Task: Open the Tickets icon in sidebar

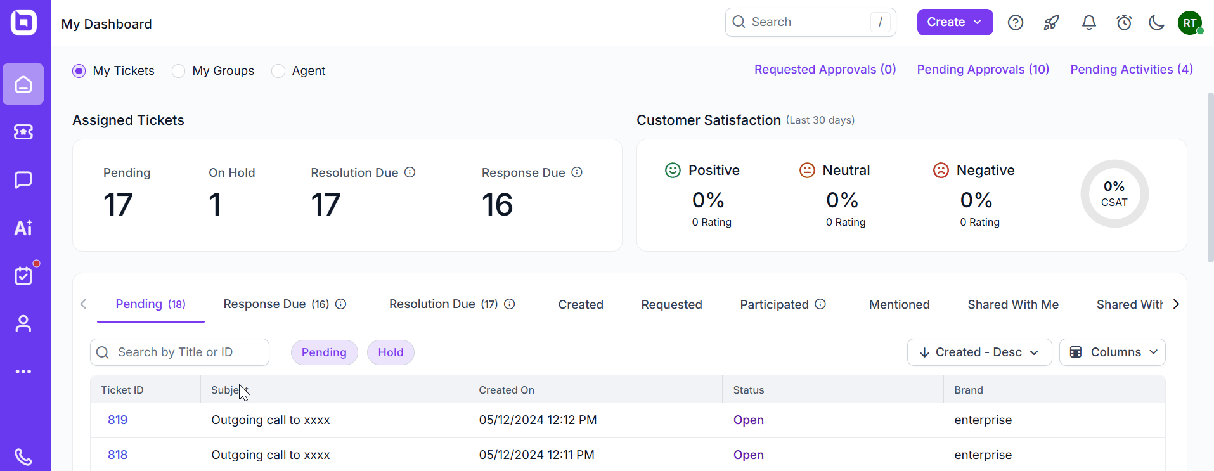Action: tap(23, 132)
